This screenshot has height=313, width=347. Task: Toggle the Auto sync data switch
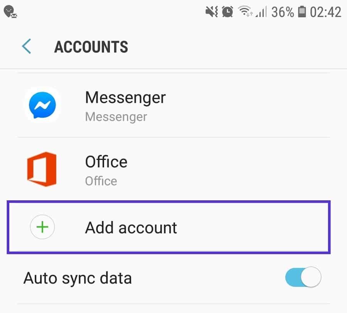pyautogui.click(x=303, y=277)
